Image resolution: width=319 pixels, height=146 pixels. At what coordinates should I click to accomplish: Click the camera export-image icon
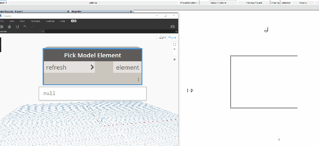tap(173, 27)
